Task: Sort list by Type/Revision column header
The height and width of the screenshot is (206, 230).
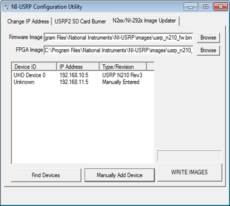Action: click(123, 67)
